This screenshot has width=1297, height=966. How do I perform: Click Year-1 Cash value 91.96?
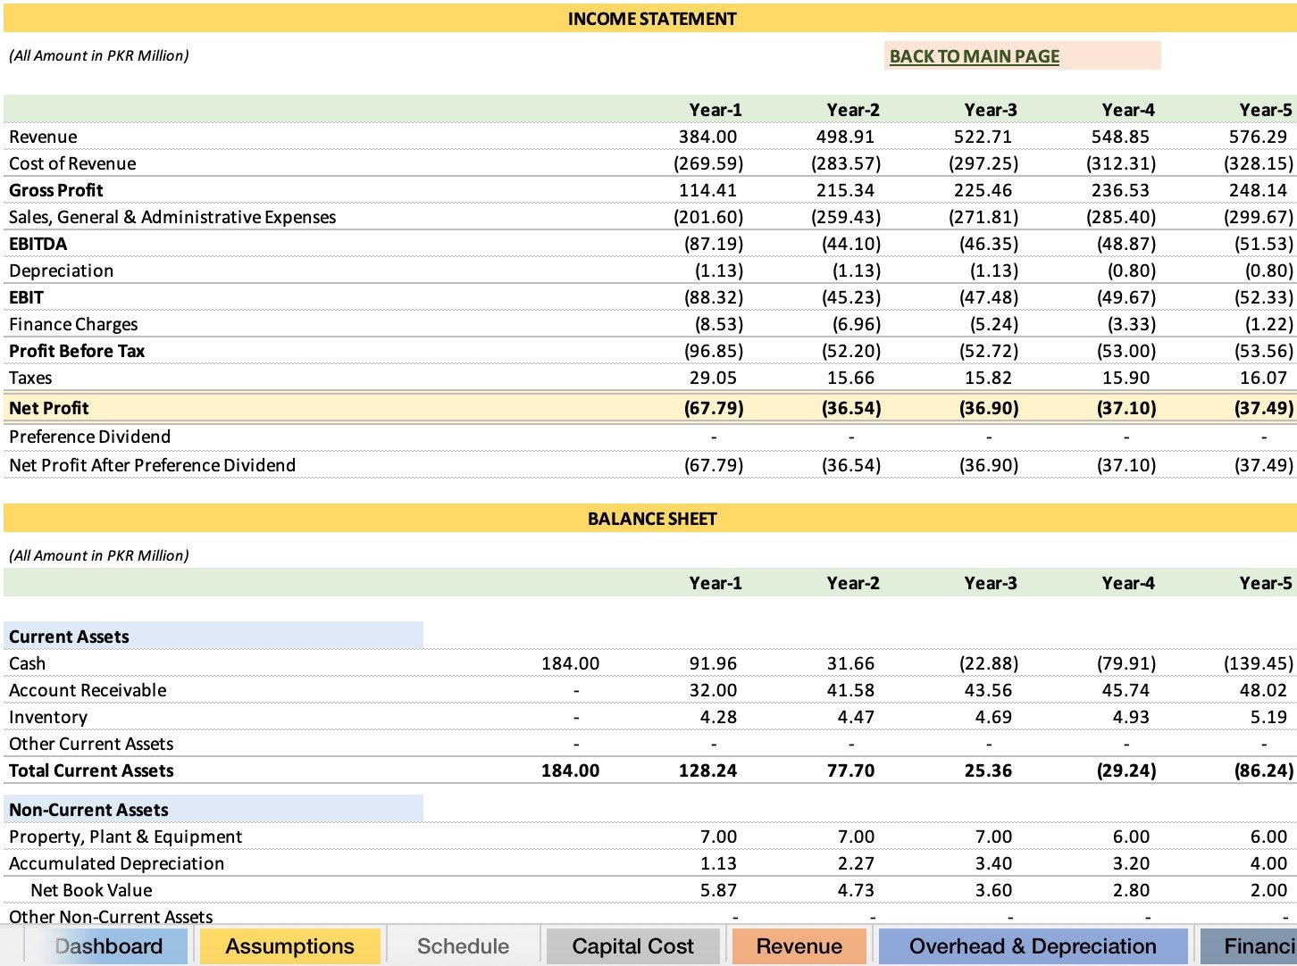(713, 663)
